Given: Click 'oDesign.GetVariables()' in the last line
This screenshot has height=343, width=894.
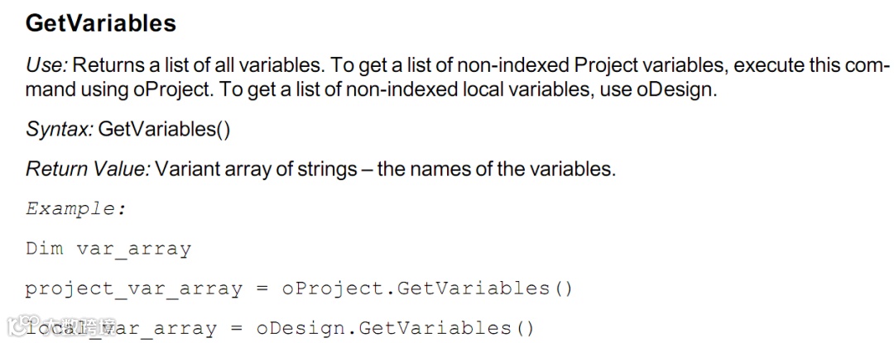Looking at the screenshot, I should pos(395,328).
